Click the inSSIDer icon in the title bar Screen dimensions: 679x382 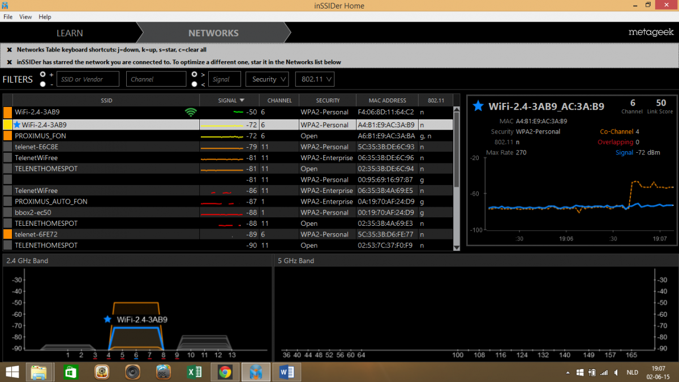(5, 6)
